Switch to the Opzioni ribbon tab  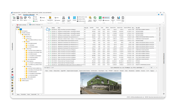[x=20, y=15]
